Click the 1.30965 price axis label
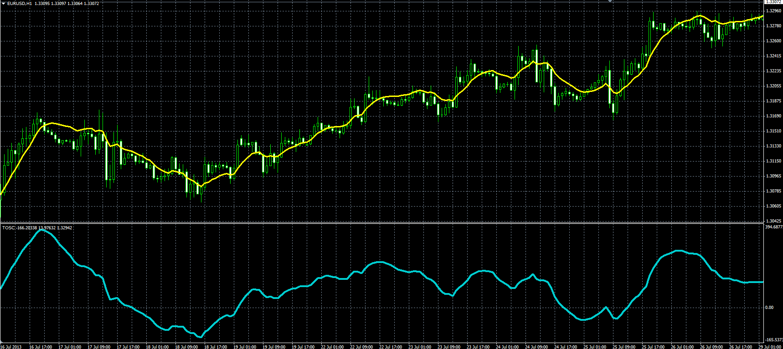This screenshot has width=783, height=349. (x=773, y=176)
